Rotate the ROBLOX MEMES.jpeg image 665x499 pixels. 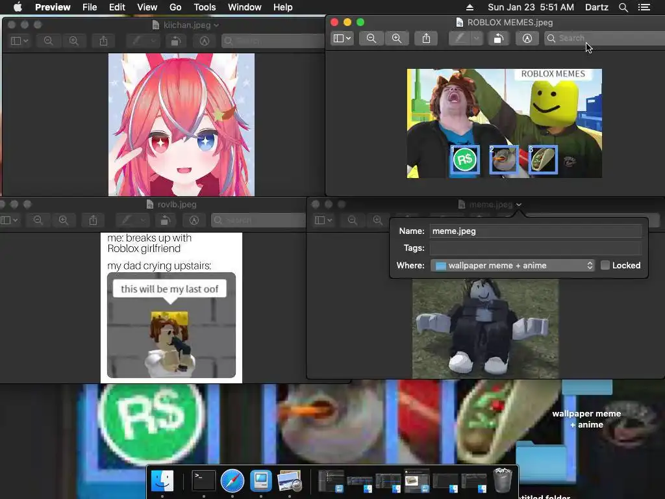point(498,38)
